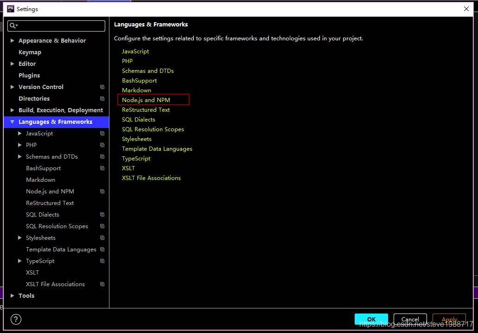Screen dimensions: 478x333
Task: Expand the PHP subtree arrow
Action: point(20,145)
